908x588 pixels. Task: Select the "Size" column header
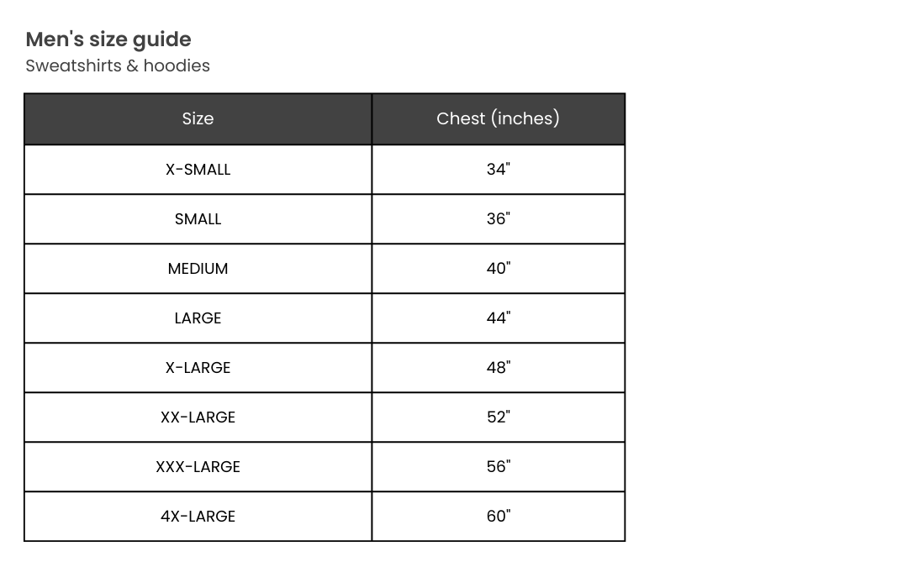pyautogui.click(x=198, y=119)
